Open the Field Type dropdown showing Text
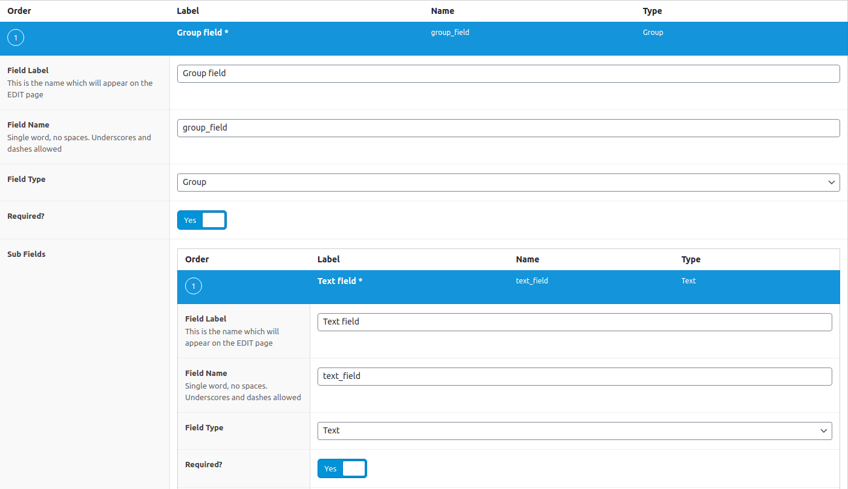The image size is (848, 489). coord(574,430)
